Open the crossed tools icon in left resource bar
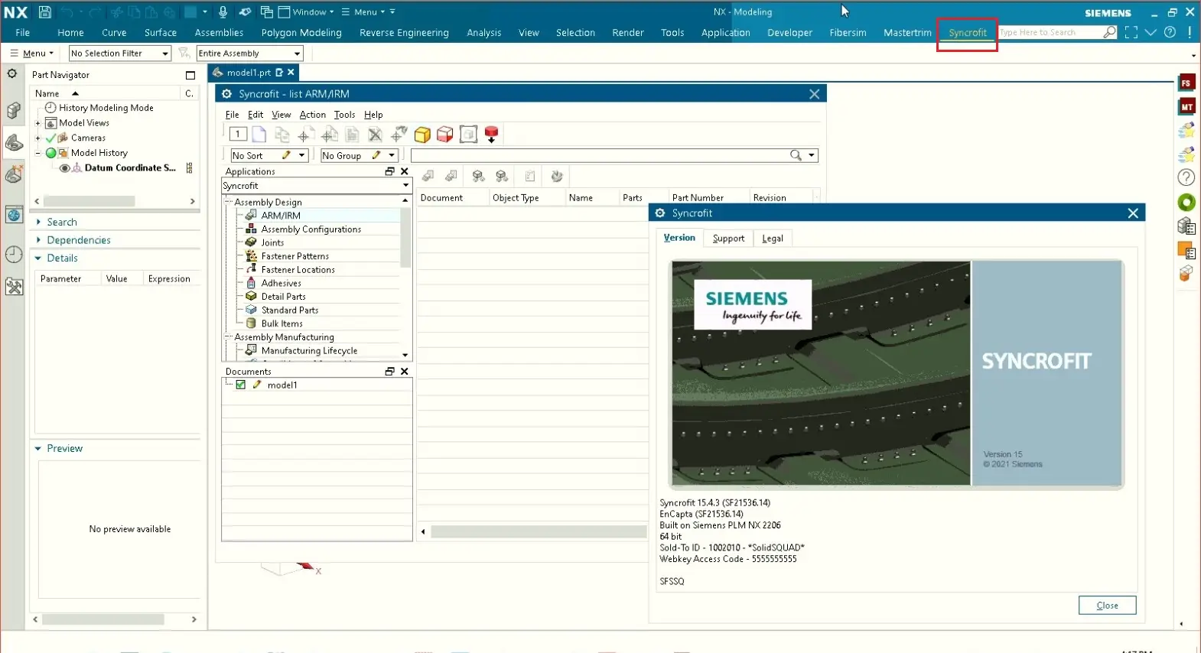This screenshot has height=653, width=1201. pyautogui.click(x=14, y=287)
